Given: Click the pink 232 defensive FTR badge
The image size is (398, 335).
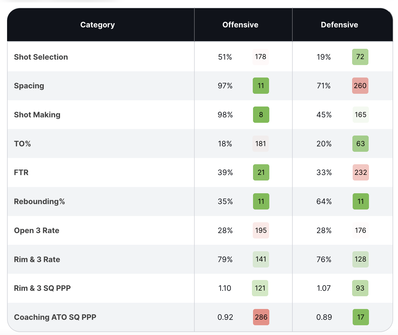Looking at the screenshot, I should 361,172.
